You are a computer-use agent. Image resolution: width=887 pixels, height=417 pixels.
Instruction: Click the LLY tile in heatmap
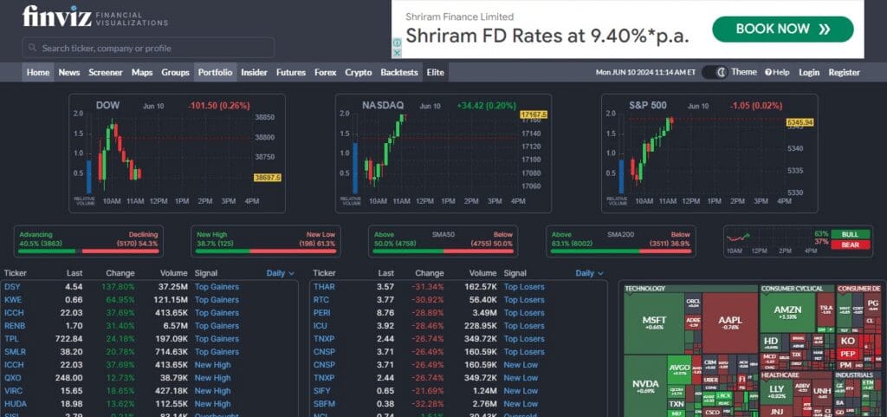click(x=777, y=392)
